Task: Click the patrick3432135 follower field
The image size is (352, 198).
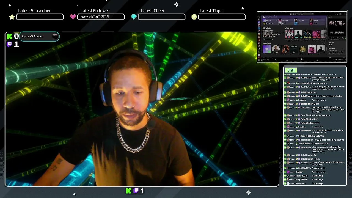Action: [x=101, y=17]
